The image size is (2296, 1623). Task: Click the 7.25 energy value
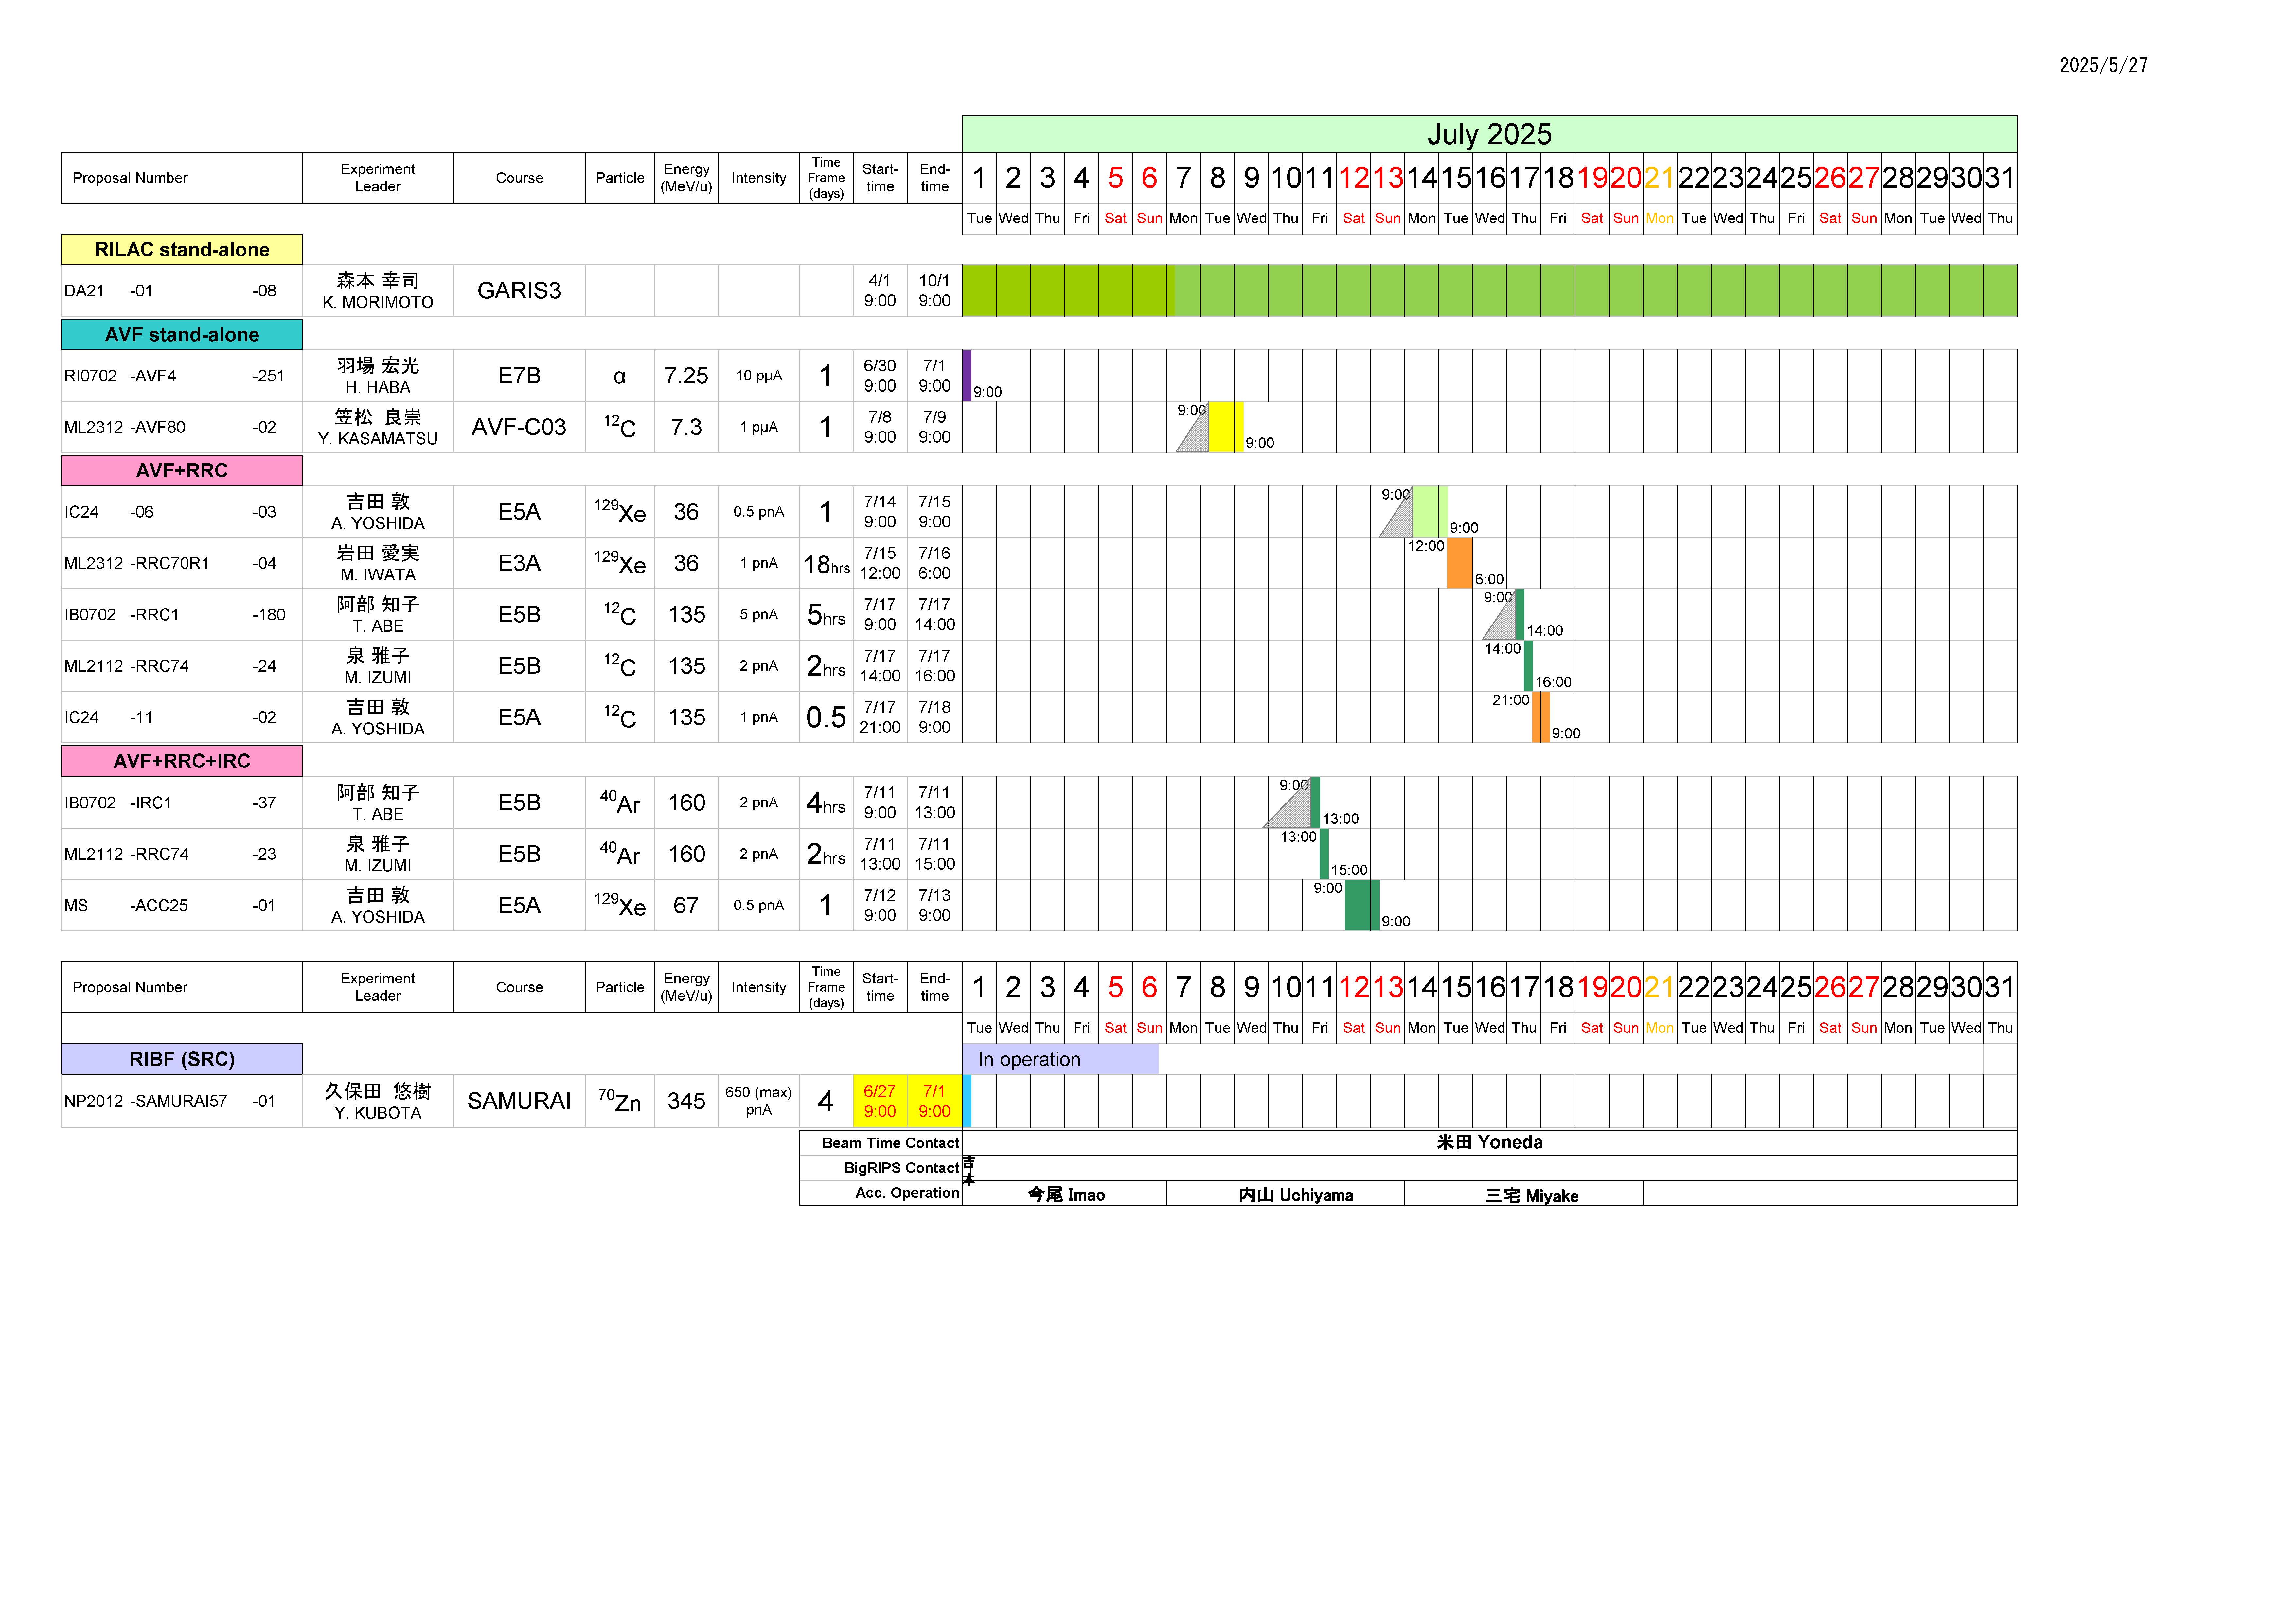686,376
